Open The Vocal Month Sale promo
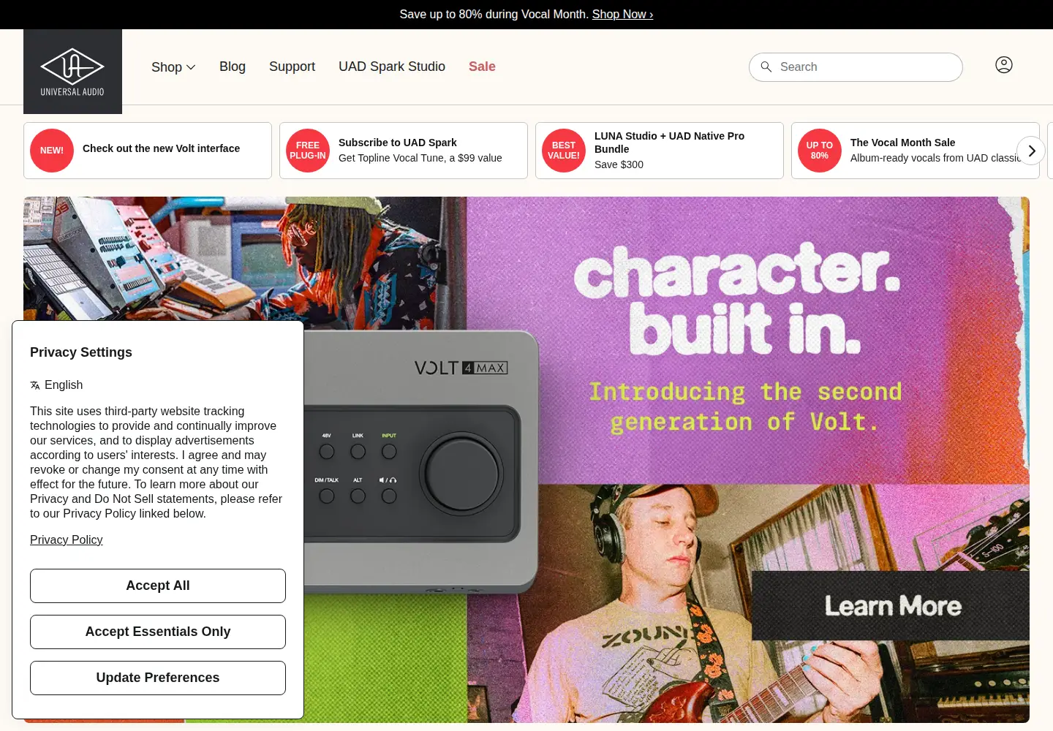Image resolution: width=1053 pixels, height=731 pixels. point(916,151)
